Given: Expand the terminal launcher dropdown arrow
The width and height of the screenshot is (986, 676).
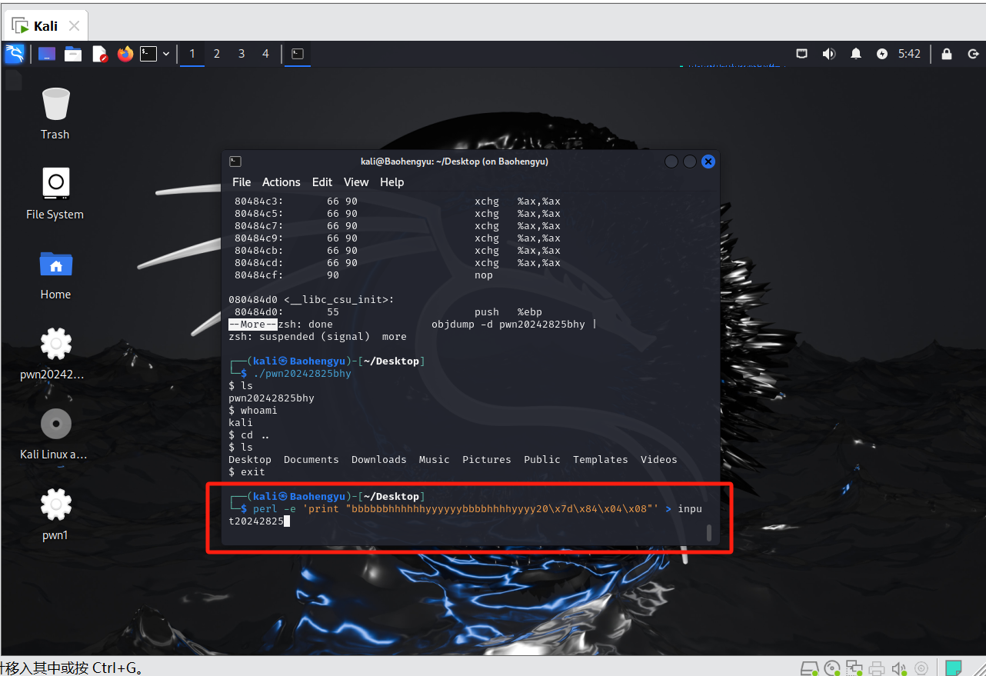Looking at the screenshot, I should click(166, 54).
